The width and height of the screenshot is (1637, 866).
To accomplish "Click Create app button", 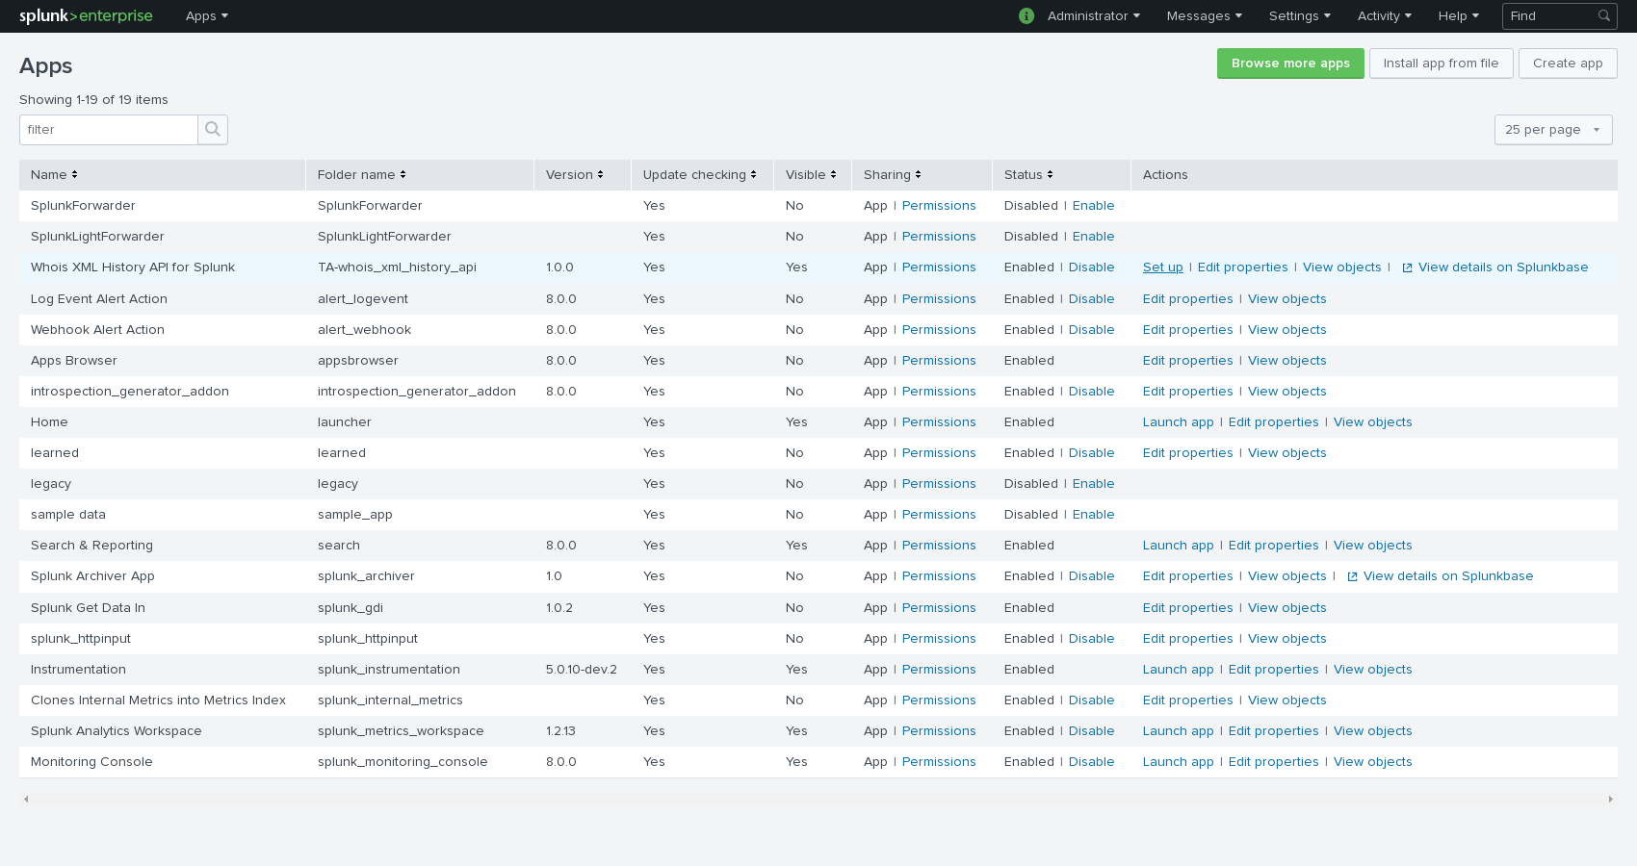I will click(x=1568, y=64).
